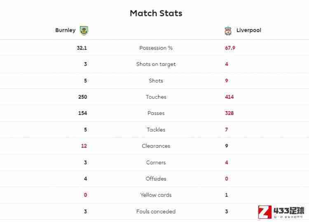Click the Burnley club crest icon
Screen dimensions: 309x222
(84, 30)
